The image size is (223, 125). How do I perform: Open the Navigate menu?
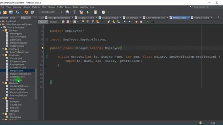tap(17, 7)
